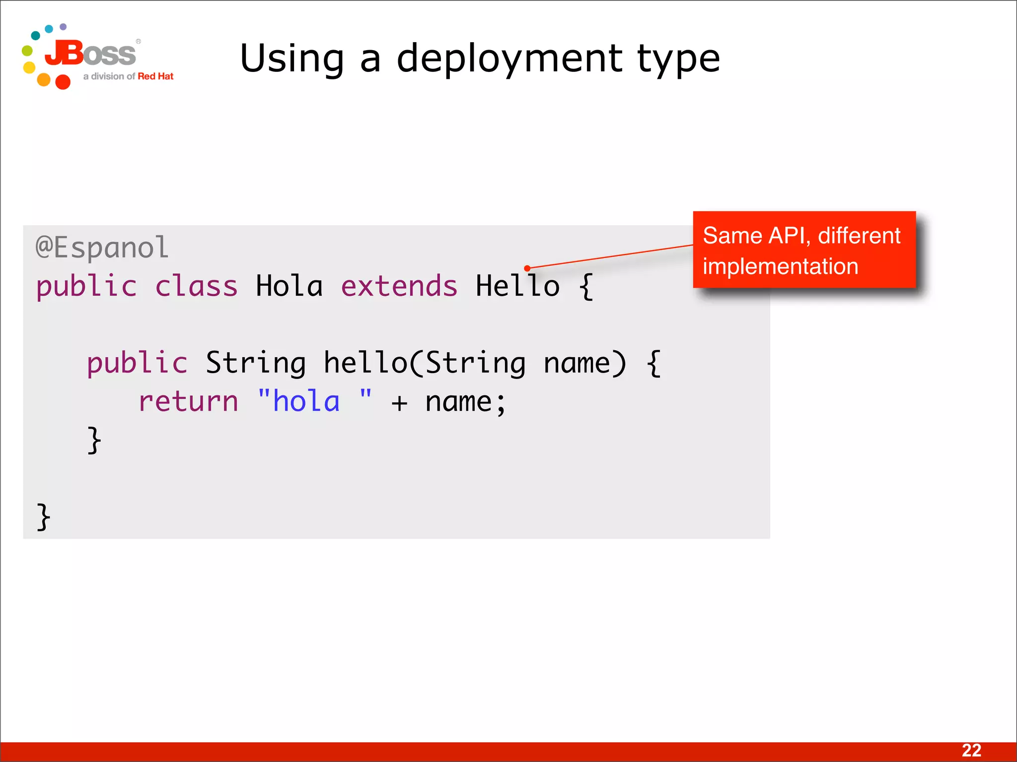Viewport: 1017px width, 762px height.
Task: Click the final closing brace of class
Action: point(44,517)
